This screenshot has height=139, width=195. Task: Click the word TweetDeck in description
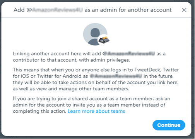[147, 70]
